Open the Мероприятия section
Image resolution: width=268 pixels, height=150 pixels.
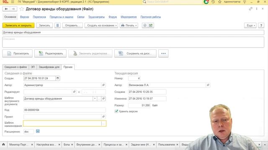click(129, 17)
